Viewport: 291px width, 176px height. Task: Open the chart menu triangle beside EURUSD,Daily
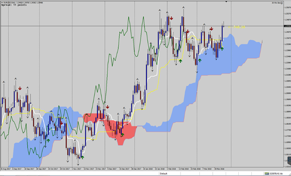tap(2, 3)
